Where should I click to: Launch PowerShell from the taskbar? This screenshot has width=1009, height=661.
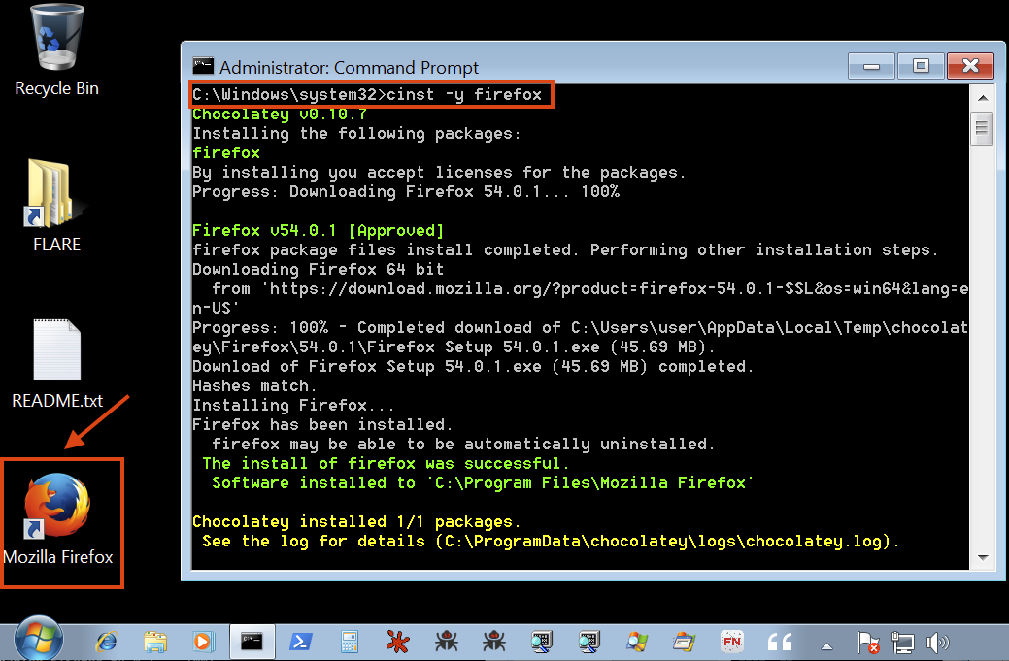click(x=300, y=642)
